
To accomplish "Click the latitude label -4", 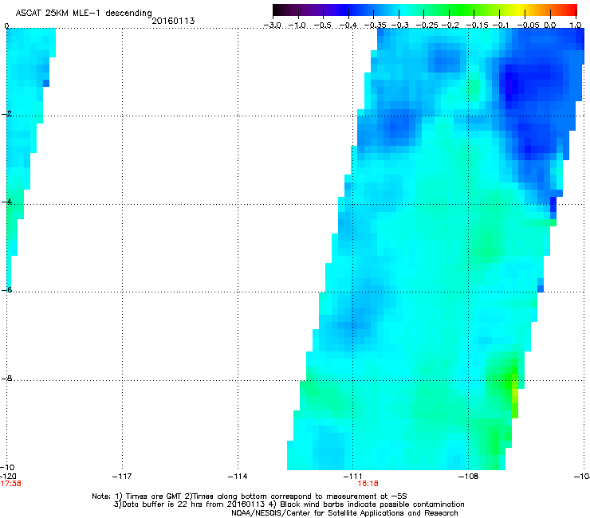I will (x=6, y=202).
